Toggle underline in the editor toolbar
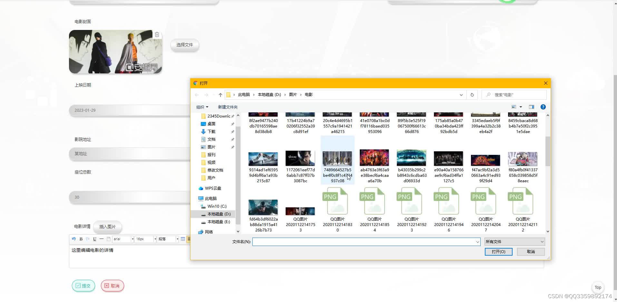The width and height of the screenshot is (617, 302). coord(94,239)
